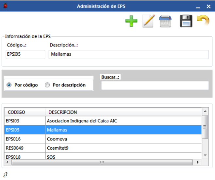Image resolution: width=215 pixels, height=180 pixels.
Task: Select the 'Por descripción' radio button
Action: pos(47,85)
